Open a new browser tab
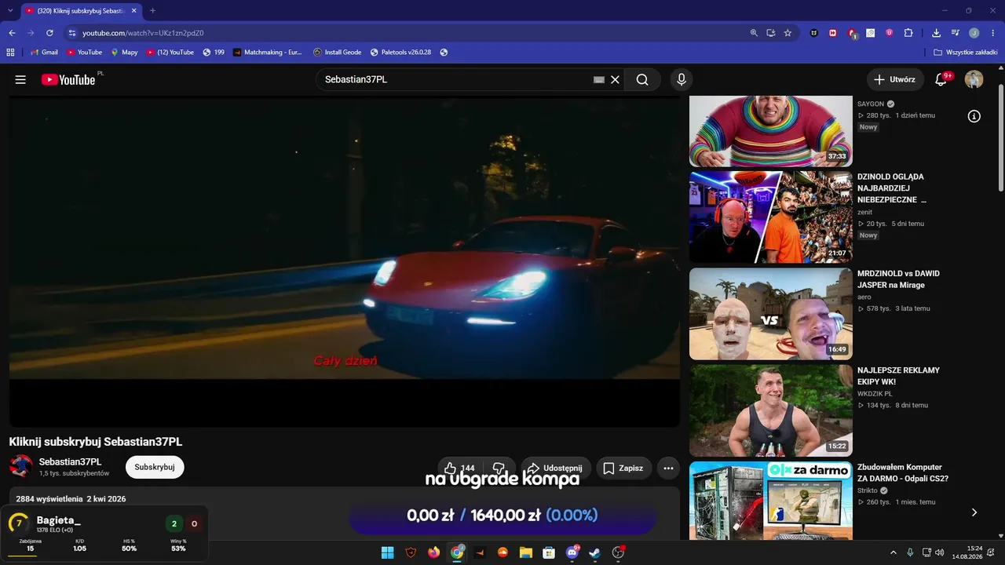 pyautogui.click(x=152, y=11)
